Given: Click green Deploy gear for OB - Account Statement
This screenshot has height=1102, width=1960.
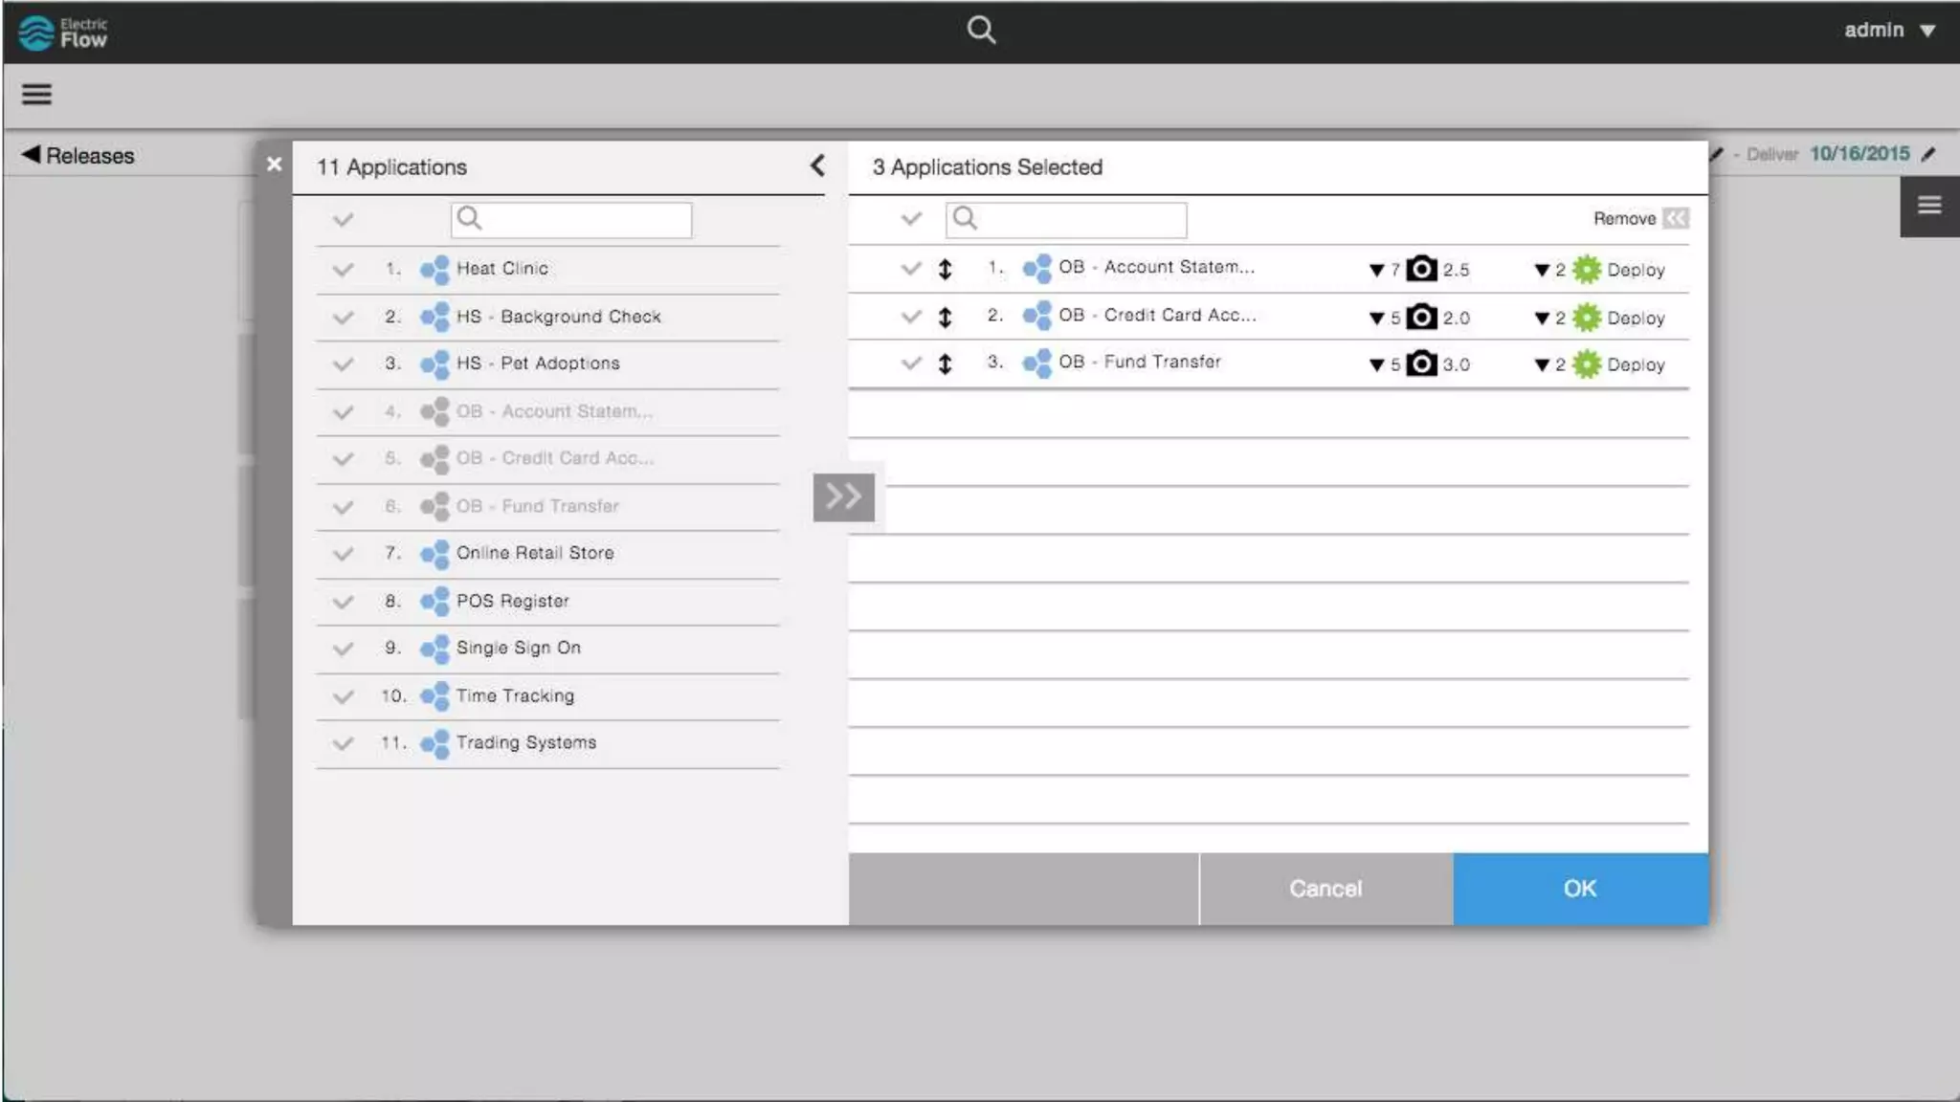Looking at the screenshot, I should pyautogui.click(x=1587, y=270).
